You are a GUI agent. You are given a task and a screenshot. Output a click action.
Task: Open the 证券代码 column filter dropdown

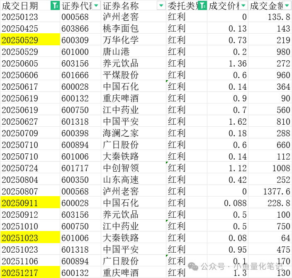click(96, 5)
